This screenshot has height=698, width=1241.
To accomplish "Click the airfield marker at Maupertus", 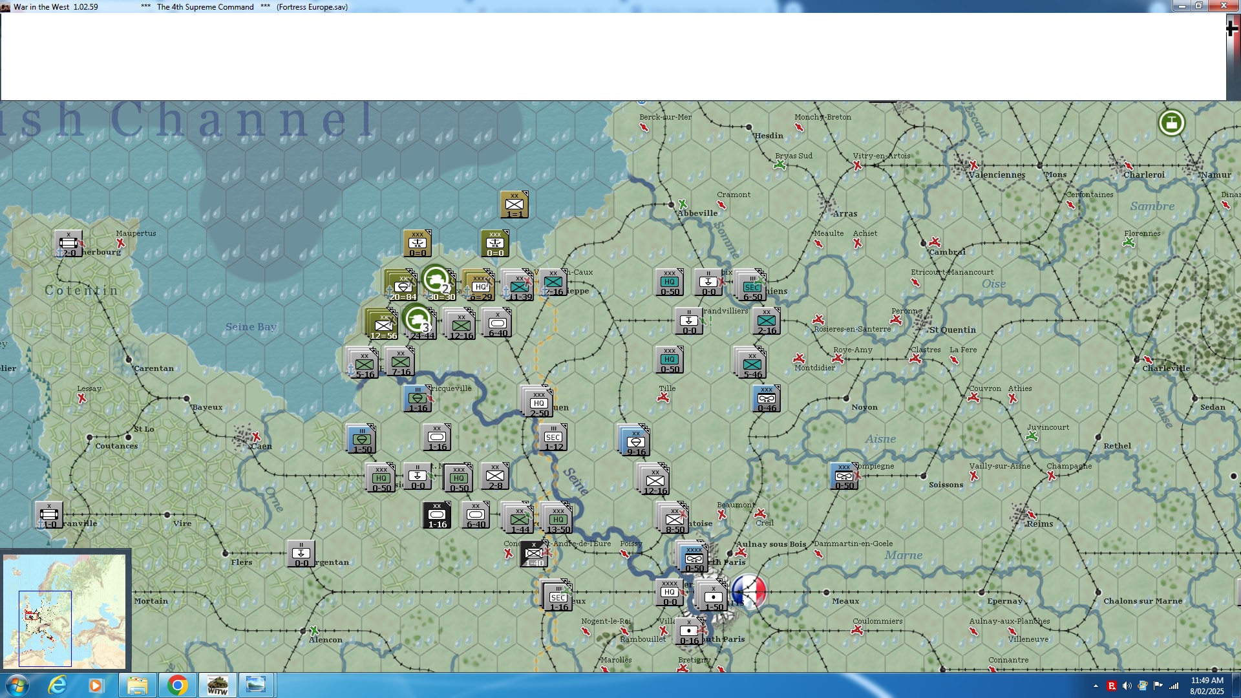I will point(120,243).
